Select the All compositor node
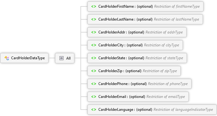This screenshot has height=116, width=217. pyautogui.click(x=65, y=58)
